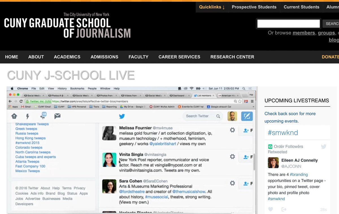
Task: Open Chrome's History menu
Action: (62, 88)
